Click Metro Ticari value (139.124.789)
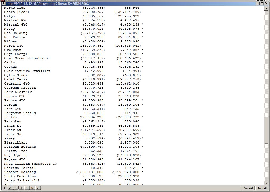 [x=128, y=12]
